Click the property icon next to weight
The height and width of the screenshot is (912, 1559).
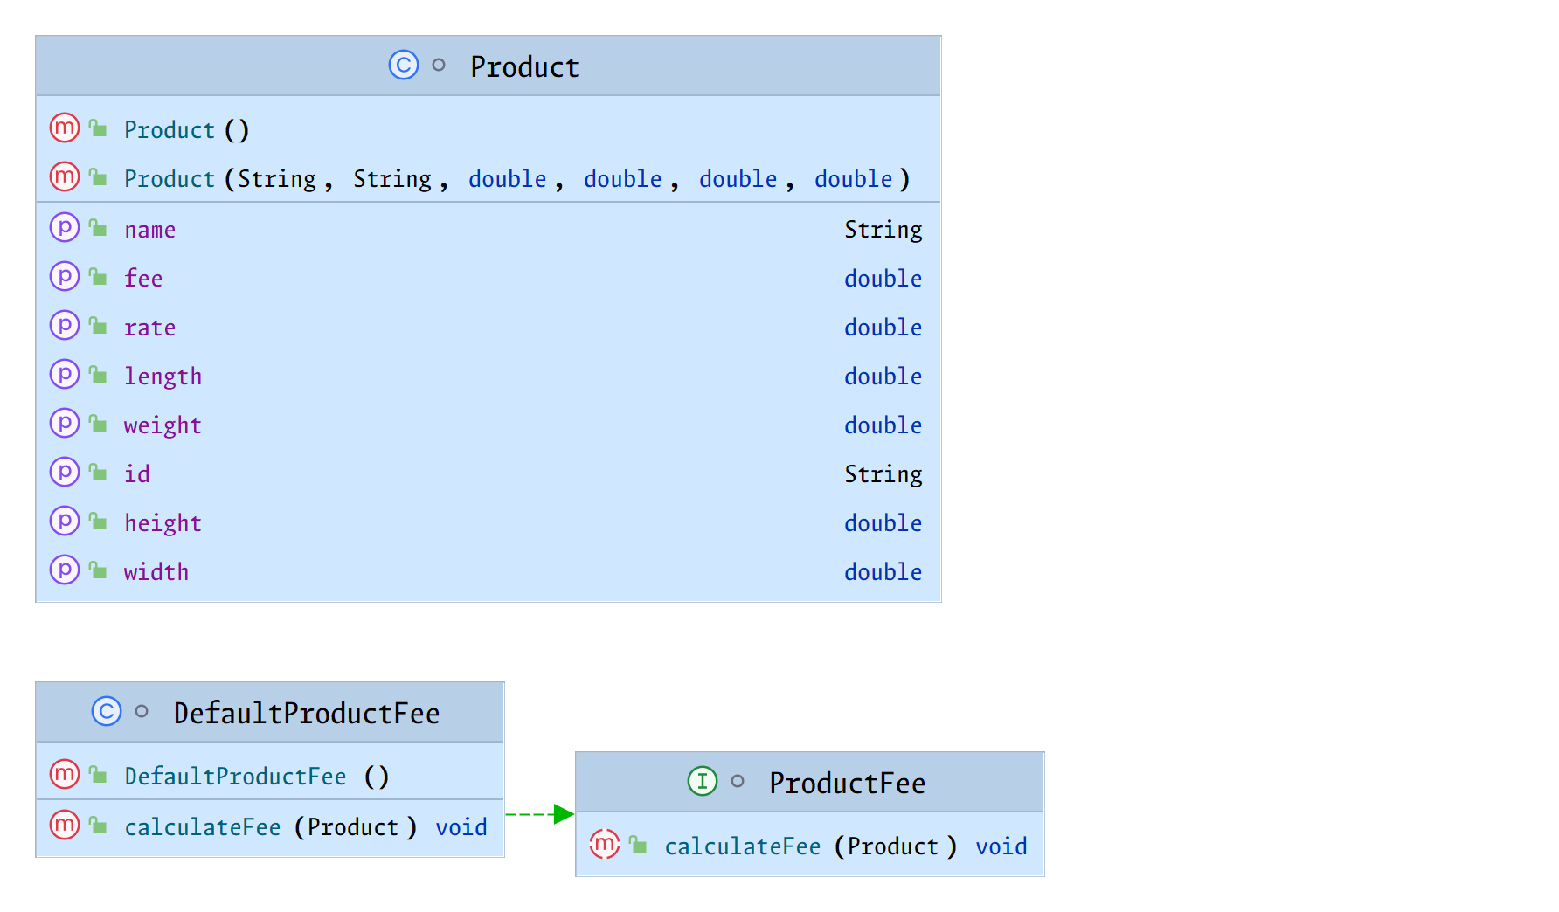tap(65, 424)
